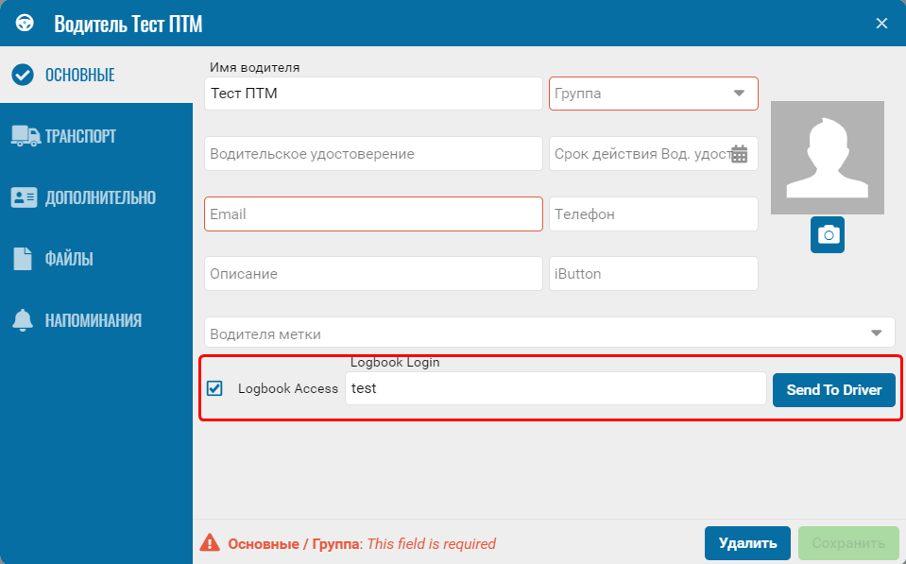This screenshot has height=564, width=906.
Task: Click the camera upload photo icon
Action: click(x=828, y=234)
